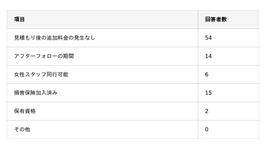
Task: Click the word アフターフォロー in second row
Action: (x=36, y=56)
